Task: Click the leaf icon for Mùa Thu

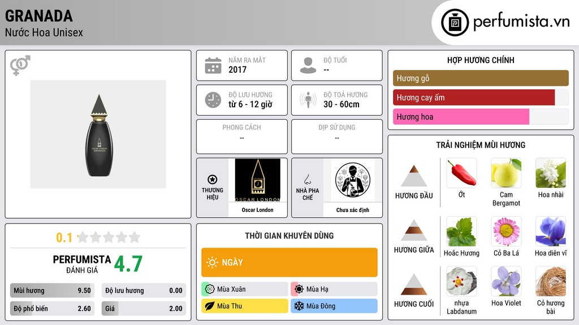Action: click(x=210, y=306)
